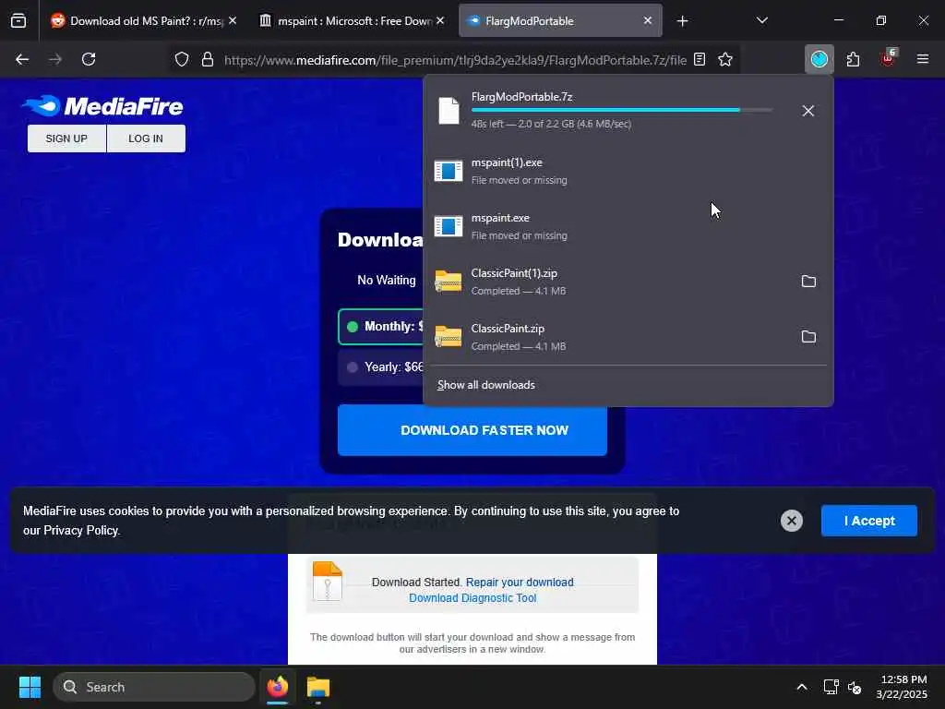Open the Download Diagnostic Tool link

pyautogui.click(x=472, y=598)
